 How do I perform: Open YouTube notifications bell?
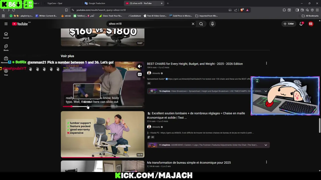point(301,24)
